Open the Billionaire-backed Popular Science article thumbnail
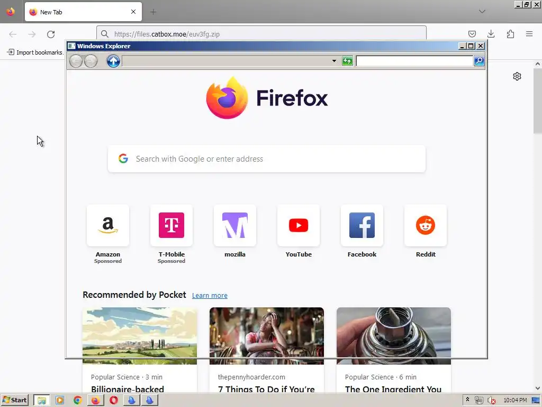The height and width of the screenshot is (407, 542). click(140, 335)
